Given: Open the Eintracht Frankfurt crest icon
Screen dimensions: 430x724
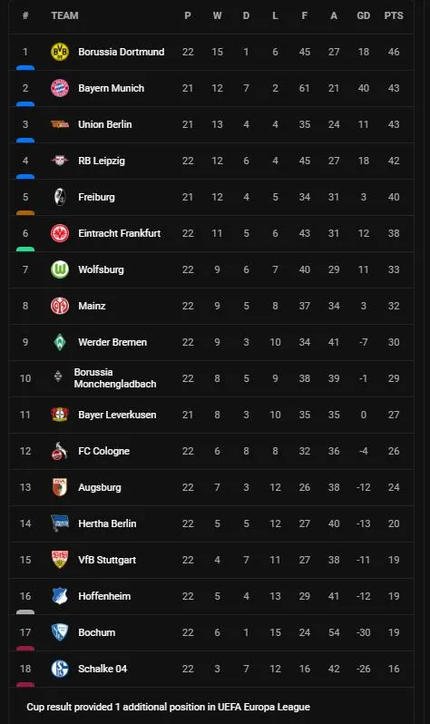Looking at the screenshot, I should (x=60, y=233).
